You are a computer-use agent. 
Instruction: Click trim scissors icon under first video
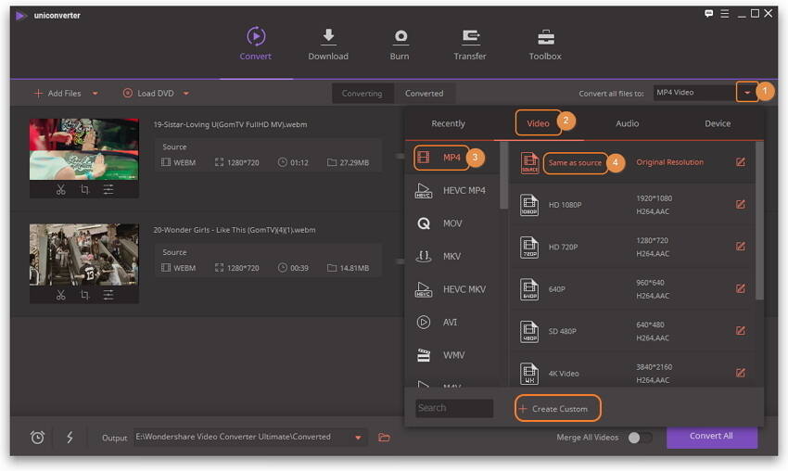[61, 189]
